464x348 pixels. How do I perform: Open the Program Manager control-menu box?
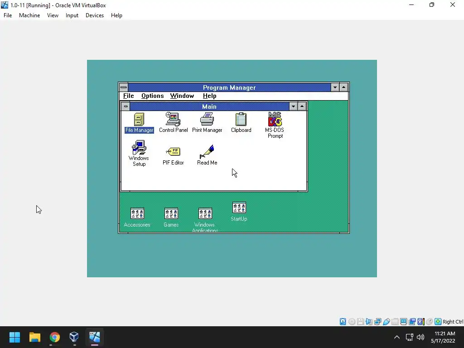tap(124, 87)
